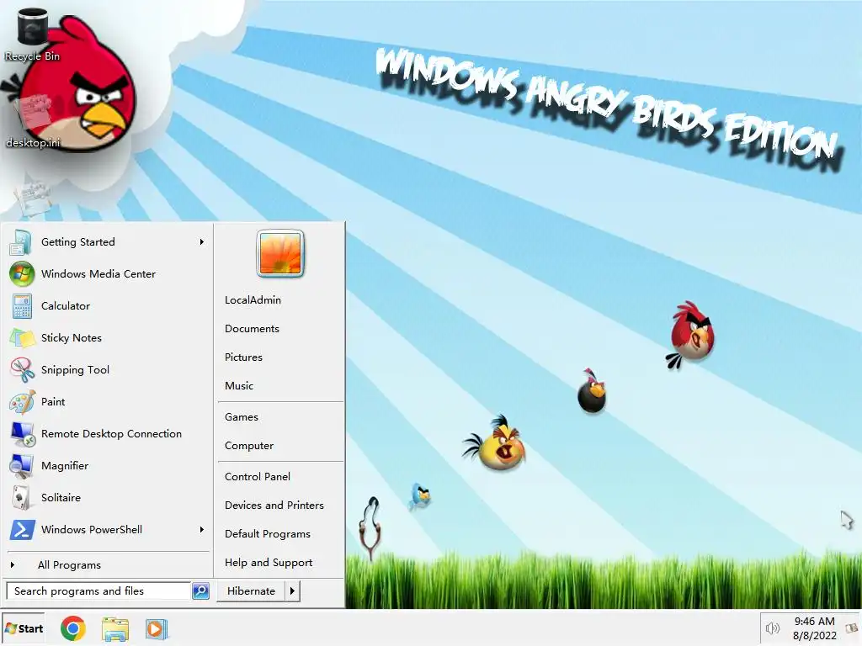Open Windows Media Player from the taskbar
Screen dimensions: 862x646
[x=156, y=629]
